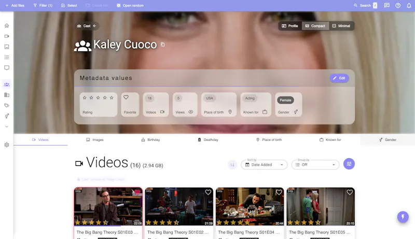The image size is (415, 239).
Task: Open The Big Bang Theory S01E03 thumbnail
Action: [108, 206]
